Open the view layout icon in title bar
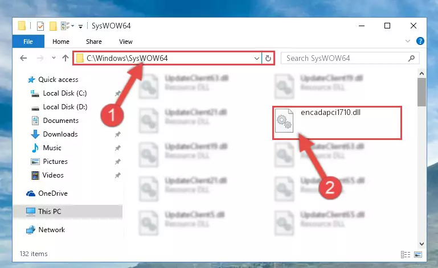The height and width of the screenshot is (268, 438). pyautogui.click(x=66, y=26)
